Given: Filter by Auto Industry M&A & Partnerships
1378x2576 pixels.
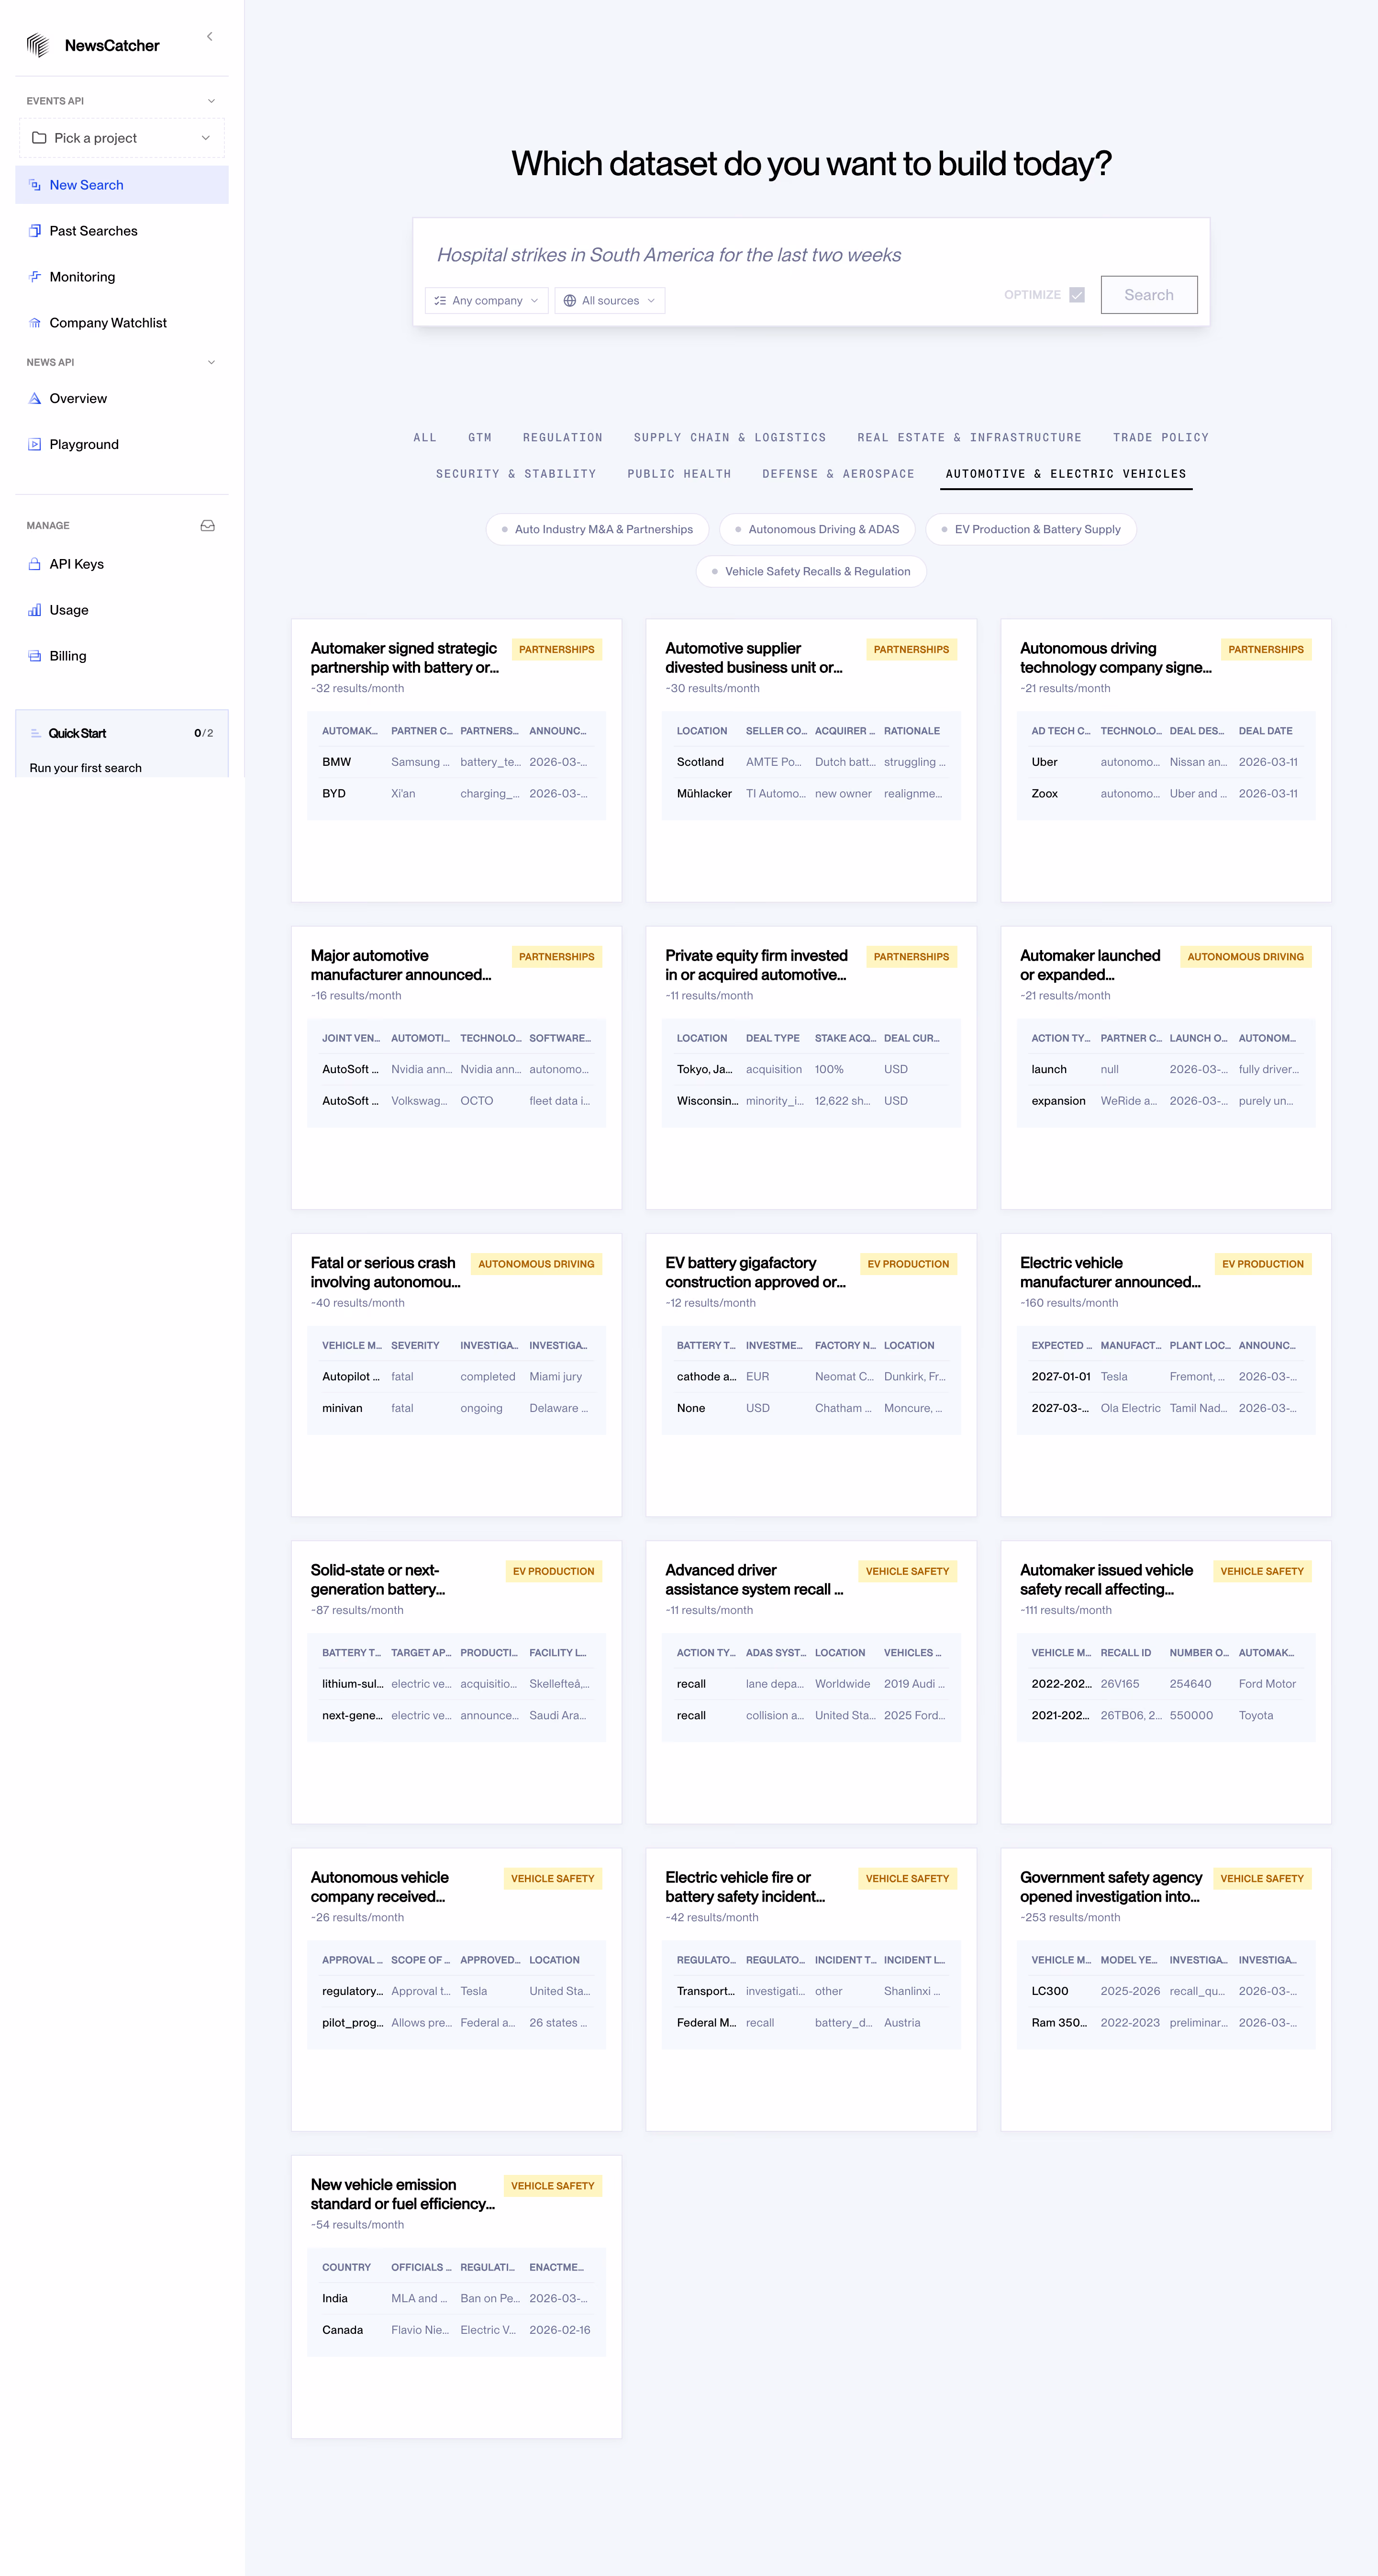Looking at the screenshot, I should 597,530.
